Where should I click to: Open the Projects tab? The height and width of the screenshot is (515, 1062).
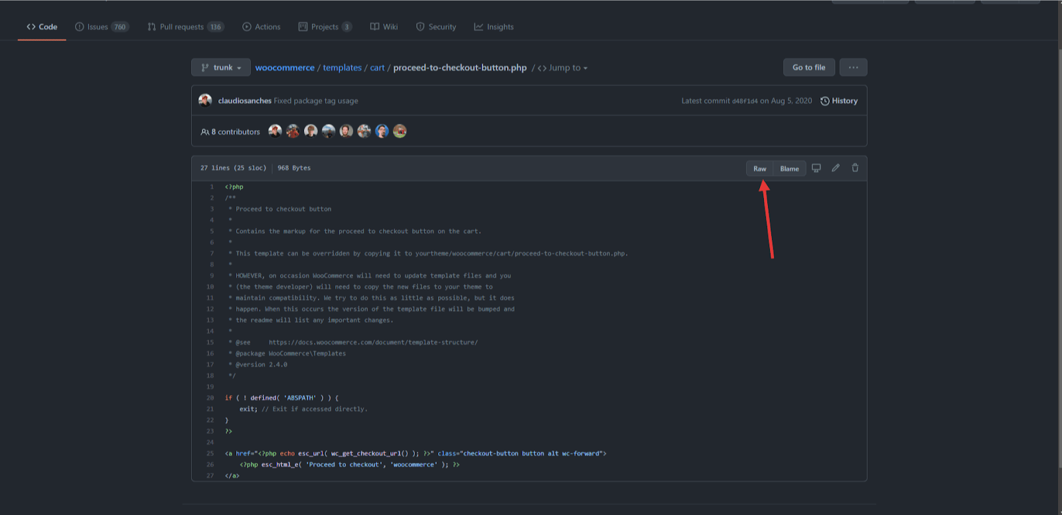click(x=325, y=27)
